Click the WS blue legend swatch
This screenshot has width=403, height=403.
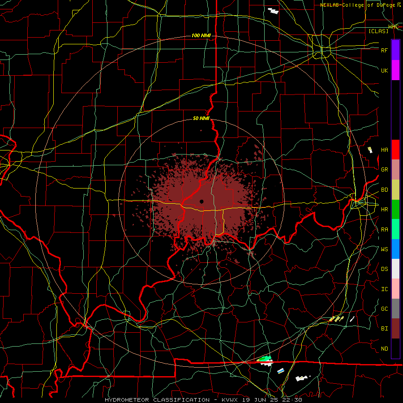tap(395, 249)
